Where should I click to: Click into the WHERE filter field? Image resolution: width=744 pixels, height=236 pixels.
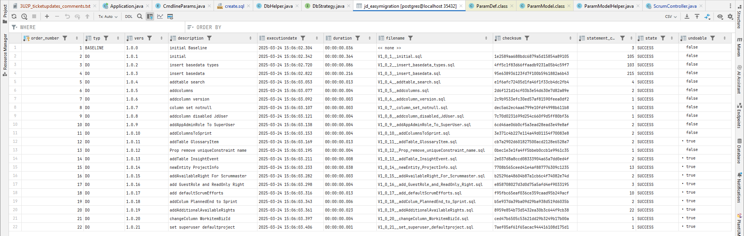(x=97, y=27)
